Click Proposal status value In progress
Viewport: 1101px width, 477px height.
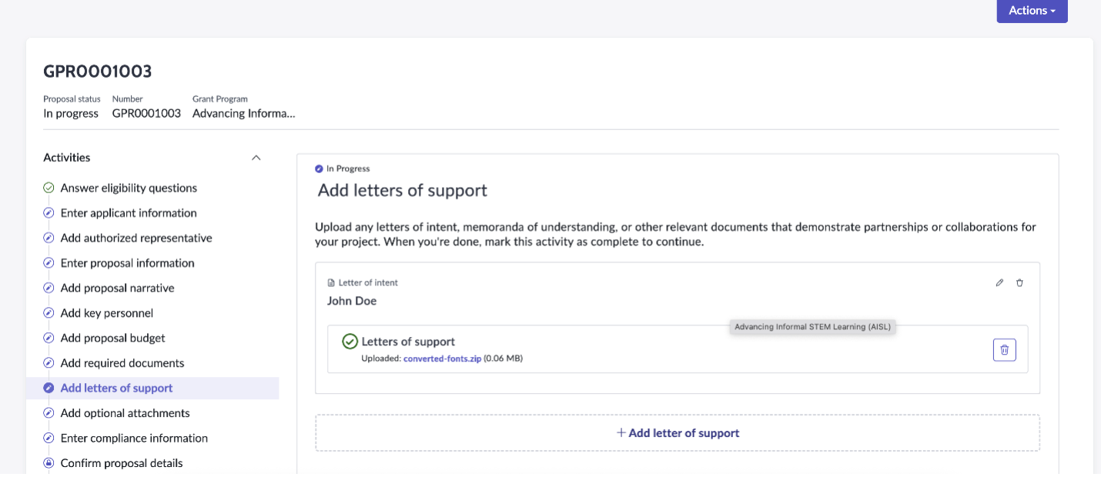point(71,113)
